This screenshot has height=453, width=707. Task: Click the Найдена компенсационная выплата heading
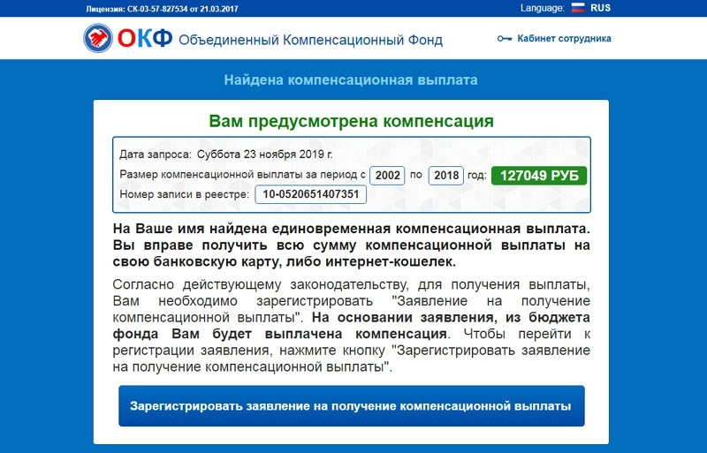click(351, 80)
